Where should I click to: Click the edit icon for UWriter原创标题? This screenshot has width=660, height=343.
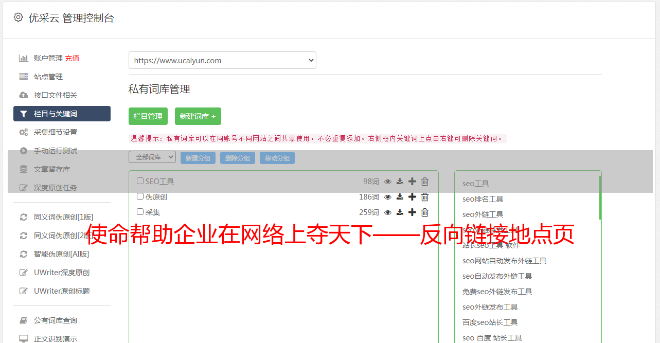[x=24, y=291]
